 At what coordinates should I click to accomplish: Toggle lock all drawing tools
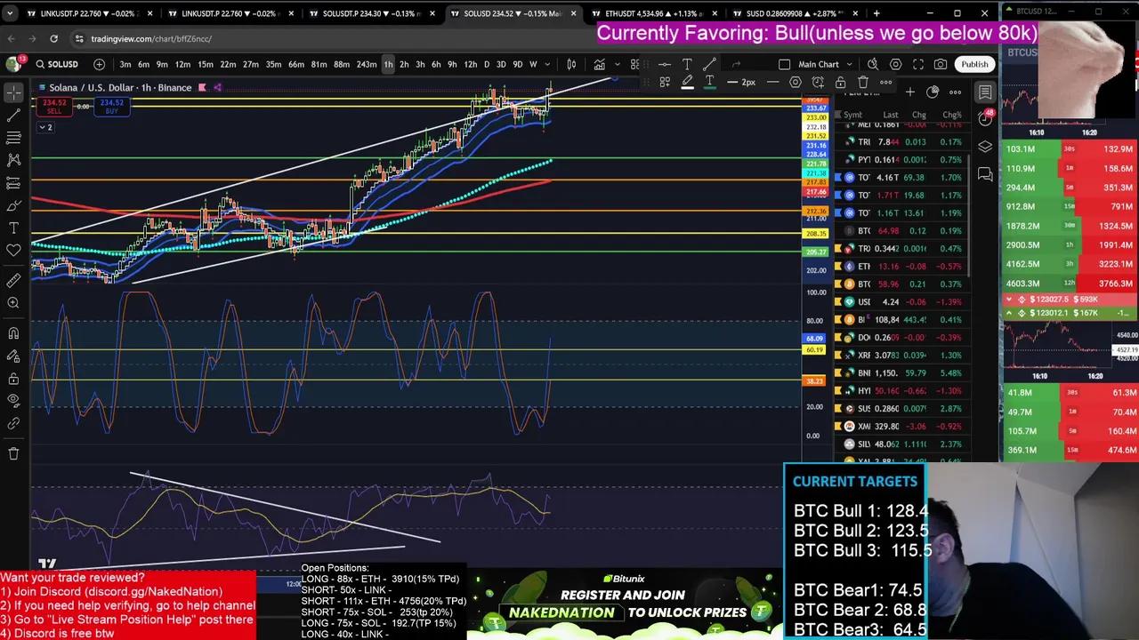click(13, 379)
